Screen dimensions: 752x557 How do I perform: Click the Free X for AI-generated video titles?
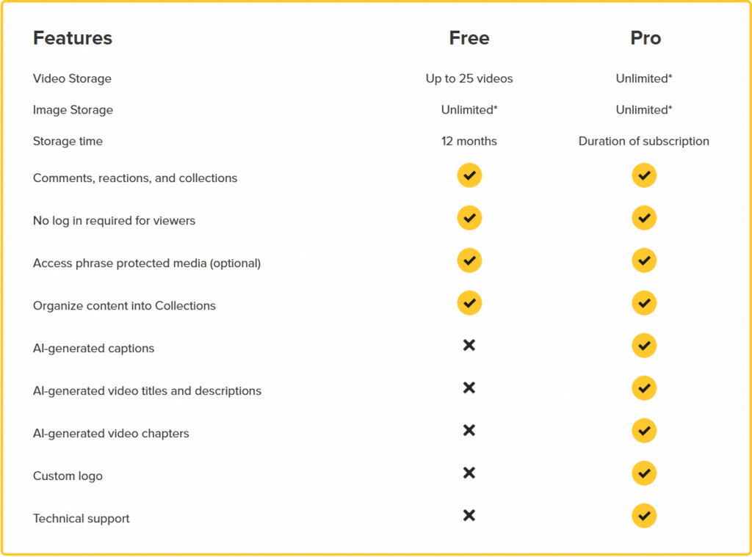tap(469, 387)
